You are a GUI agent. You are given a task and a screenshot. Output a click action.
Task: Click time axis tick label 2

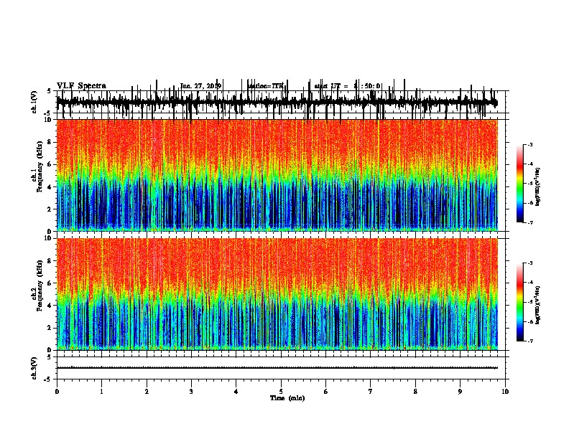pos(147,392)
